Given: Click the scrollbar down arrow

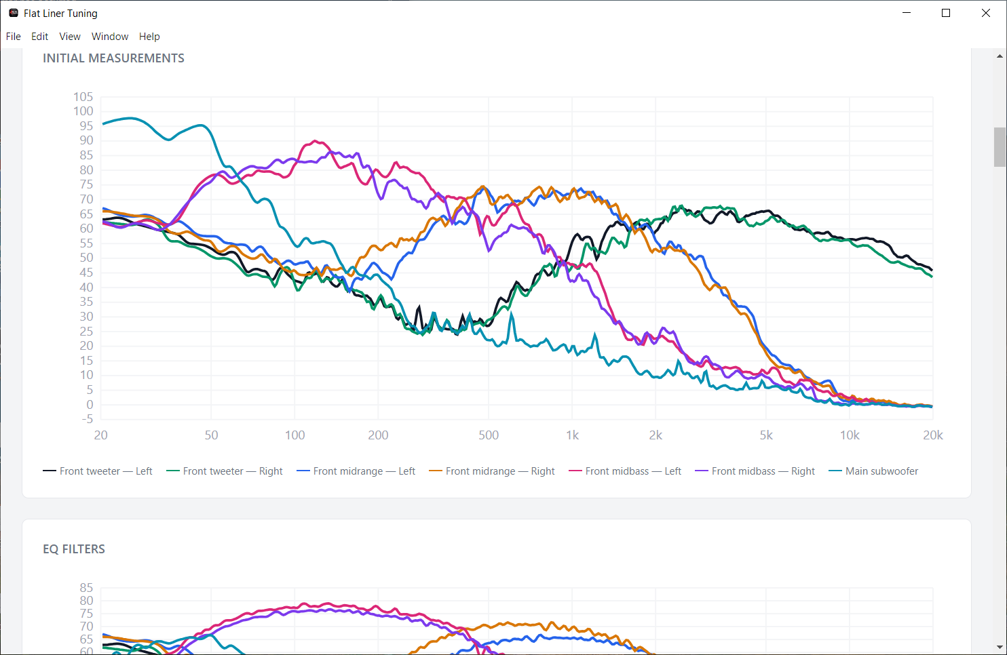Looking at the screenshot, I should (x=1000, y=647).
